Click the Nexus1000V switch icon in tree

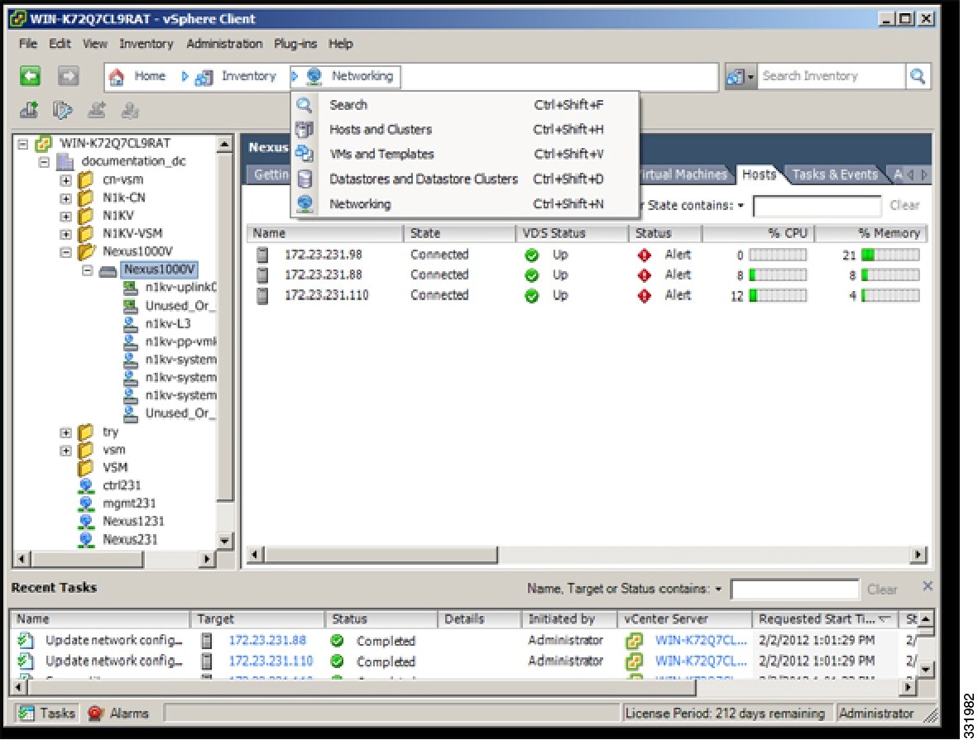(108, 270)
